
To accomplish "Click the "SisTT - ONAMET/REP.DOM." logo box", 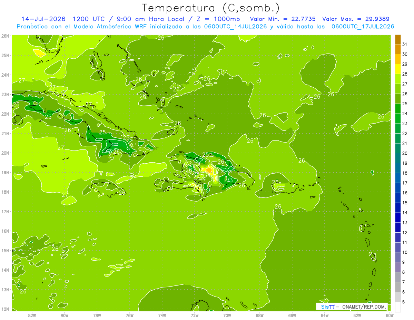I will click(352, 307).
